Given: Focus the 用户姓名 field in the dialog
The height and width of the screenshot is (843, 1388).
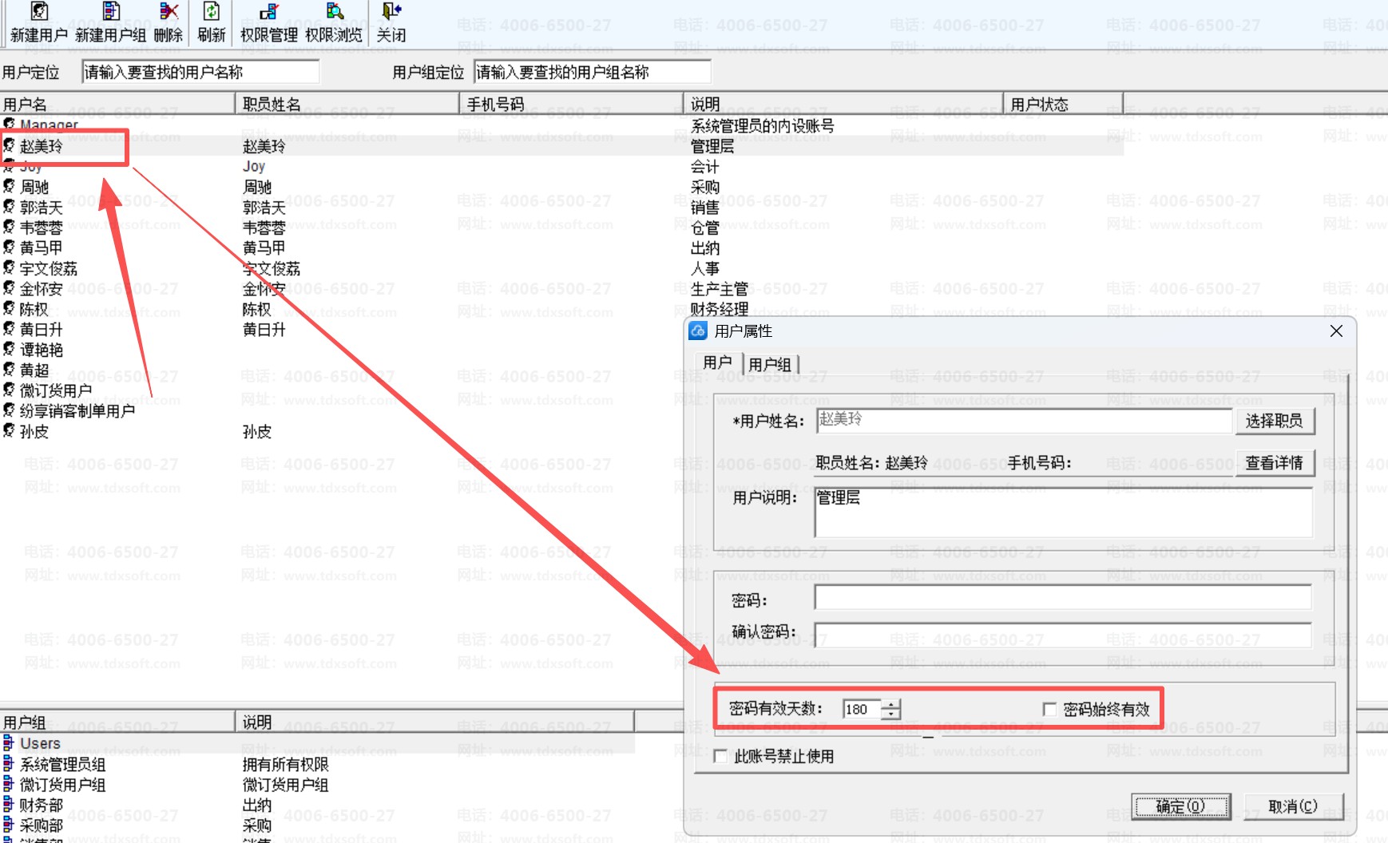Looking at the screenshot, I should 1024,420.
